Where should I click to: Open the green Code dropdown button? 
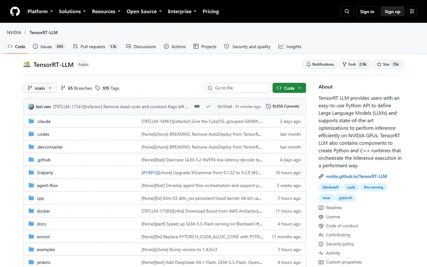coord(289,88)
